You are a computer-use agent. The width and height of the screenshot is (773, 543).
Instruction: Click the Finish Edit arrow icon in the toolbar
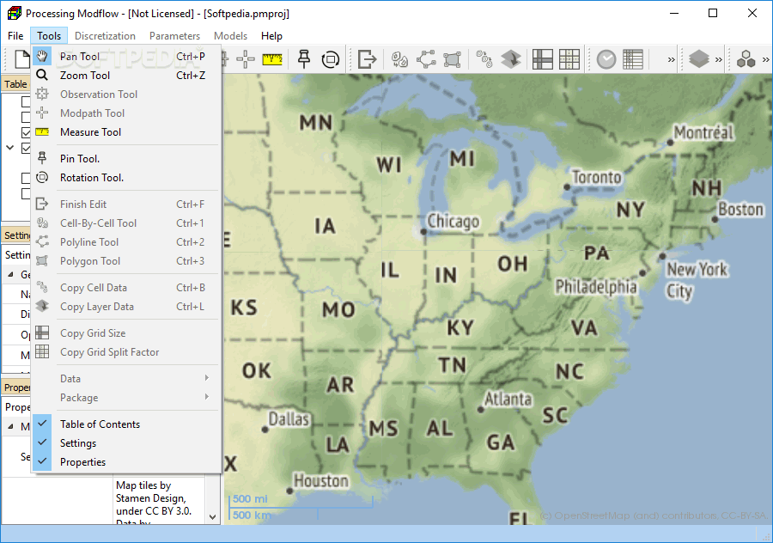pyautogui.click(x=368, y=59)
